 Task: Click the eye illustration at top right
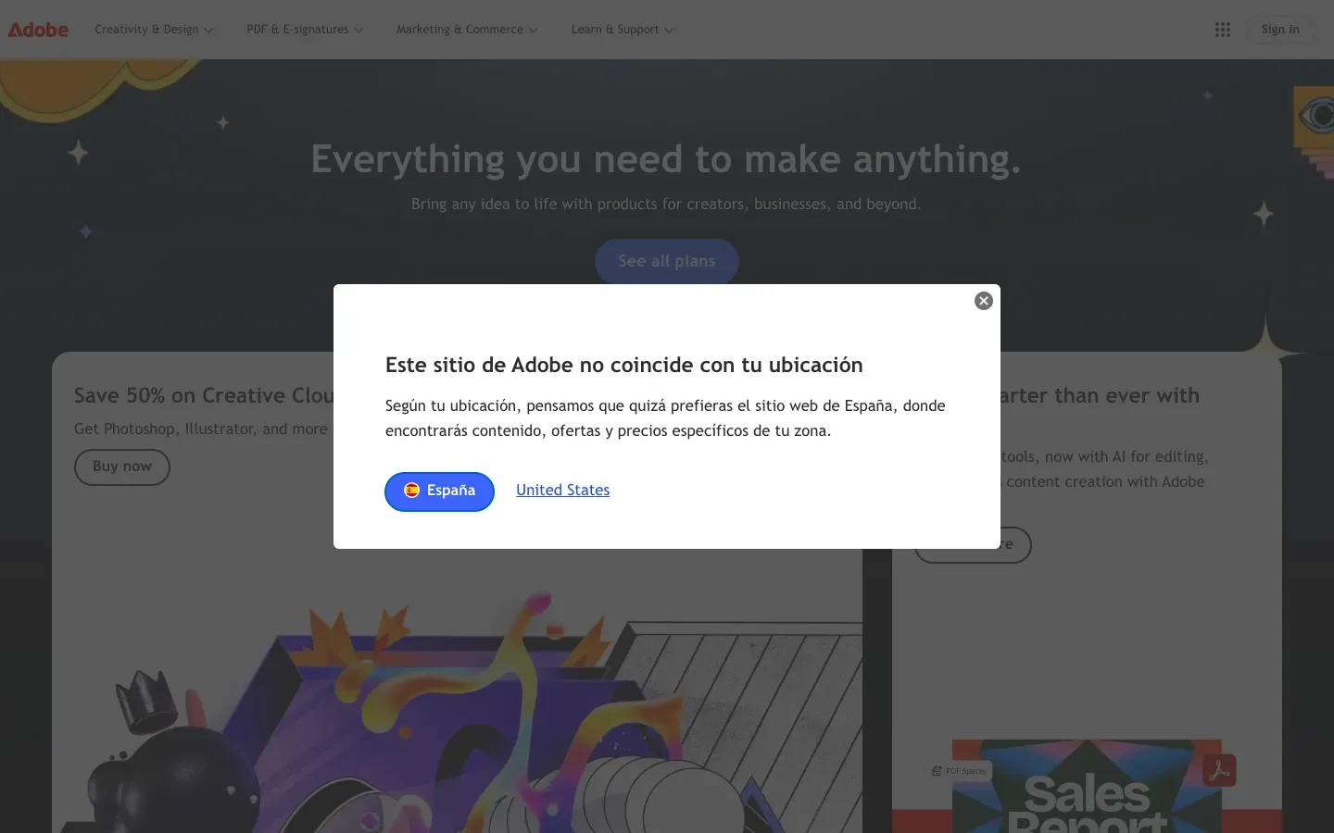(x=1319, y=115)
